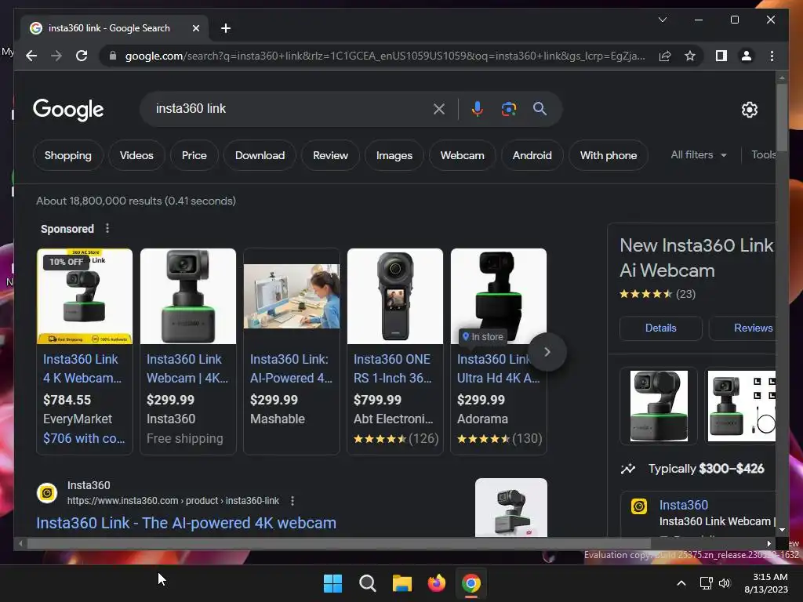
Task: Open Reviews button in product panel
Action: pyautogui.click(x=742, y=328)
